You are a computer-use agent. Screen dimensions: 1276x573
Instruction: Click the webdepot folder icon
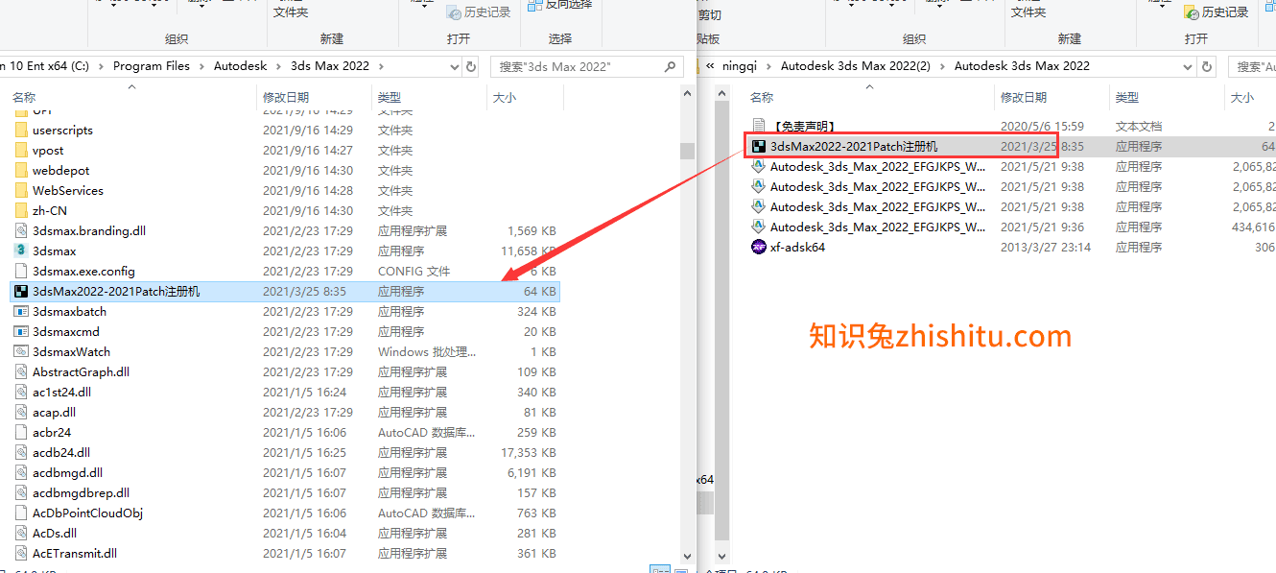pyautogui.click(x=21, y=171)
